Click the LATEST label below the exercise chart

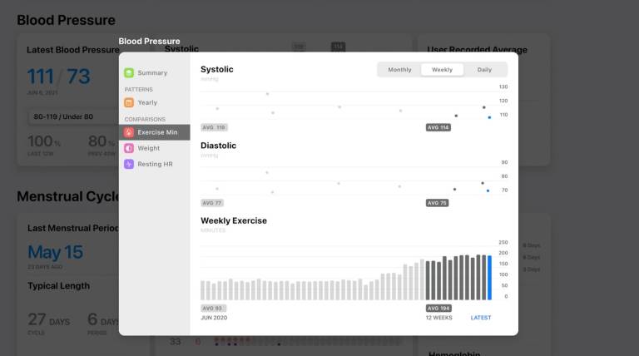(481, 318)
